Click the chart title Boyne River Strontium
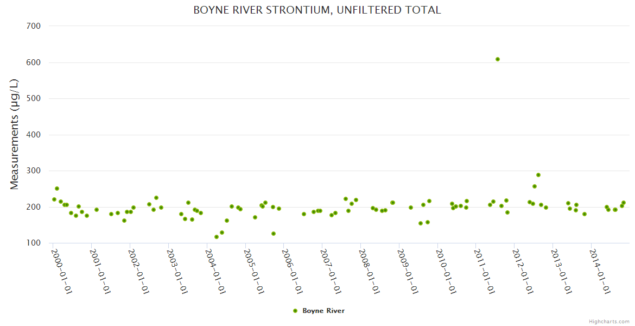 point(317,10)
